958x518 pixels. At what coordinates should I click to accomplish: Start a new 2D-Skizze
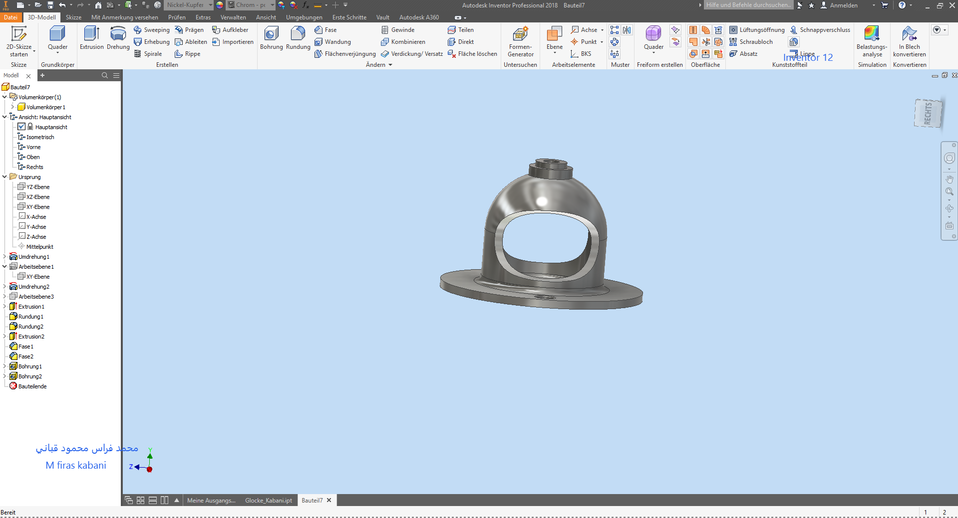pyautogui.click(x=19, y=41)
